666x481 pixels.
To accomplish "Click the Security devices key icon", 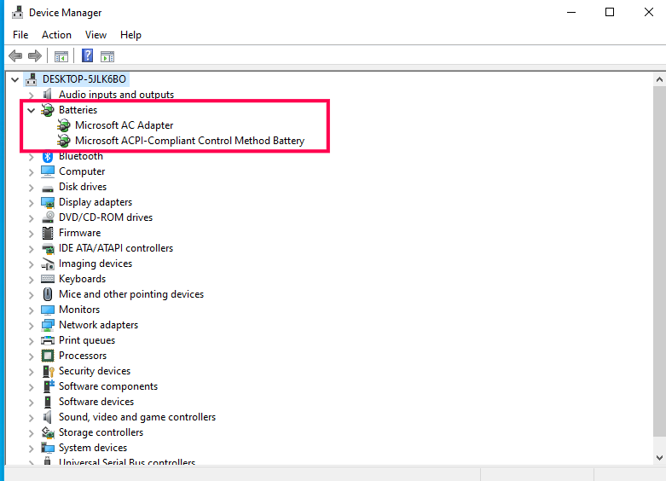I will [x=49, y=371].
